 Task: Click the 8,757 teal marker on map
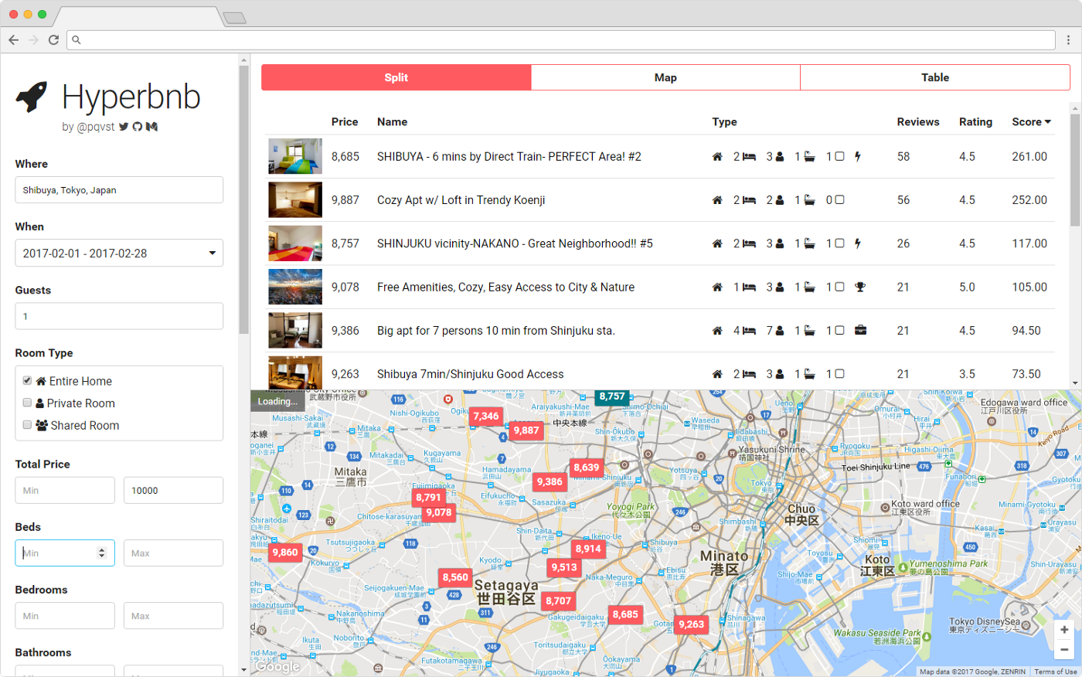(x=612, y=396)
